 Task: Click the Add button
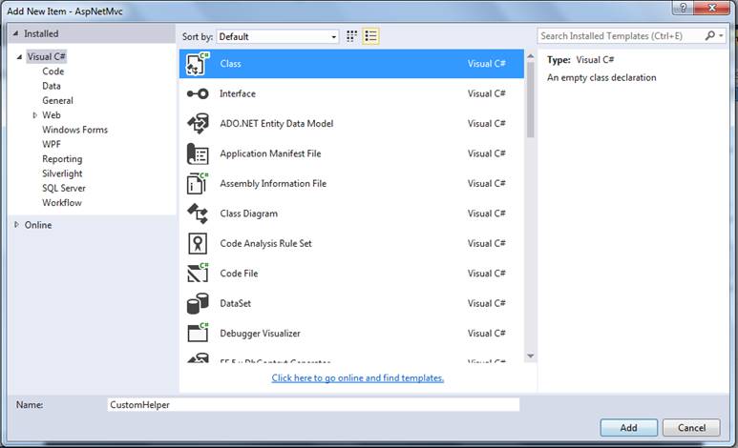[x=628, y=428]
